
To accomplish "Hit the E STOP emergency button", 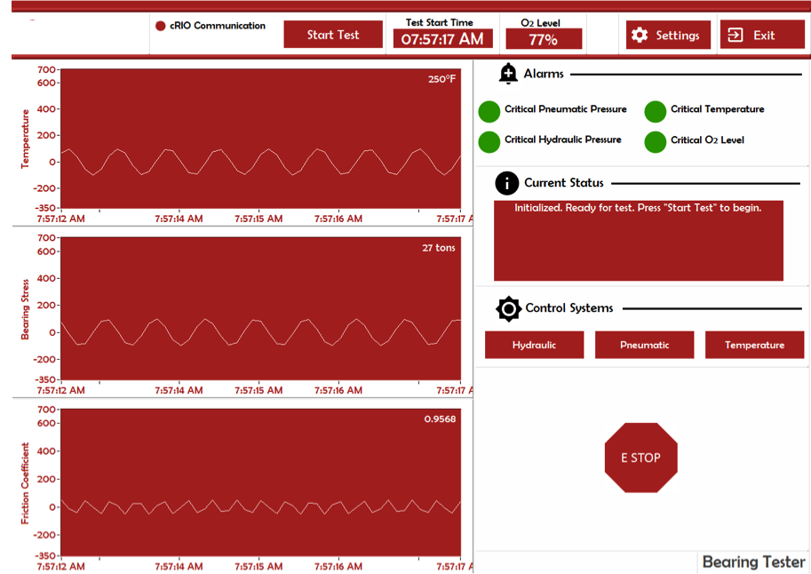I will click(640, 458).
